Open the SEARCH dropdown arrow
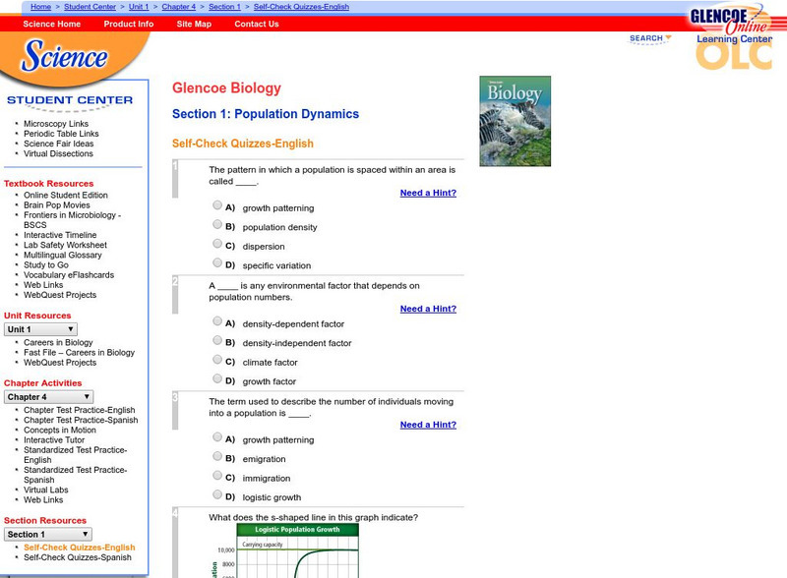The width and height of the screenshot is (787, 578). click(668, 37)
